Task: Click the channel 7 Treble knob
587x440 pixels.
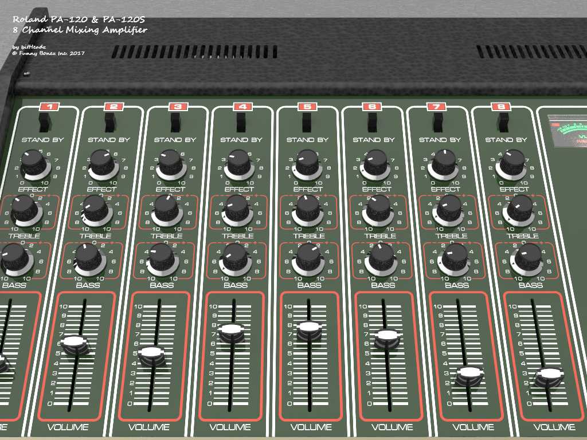Action: (x=449, y=210)
